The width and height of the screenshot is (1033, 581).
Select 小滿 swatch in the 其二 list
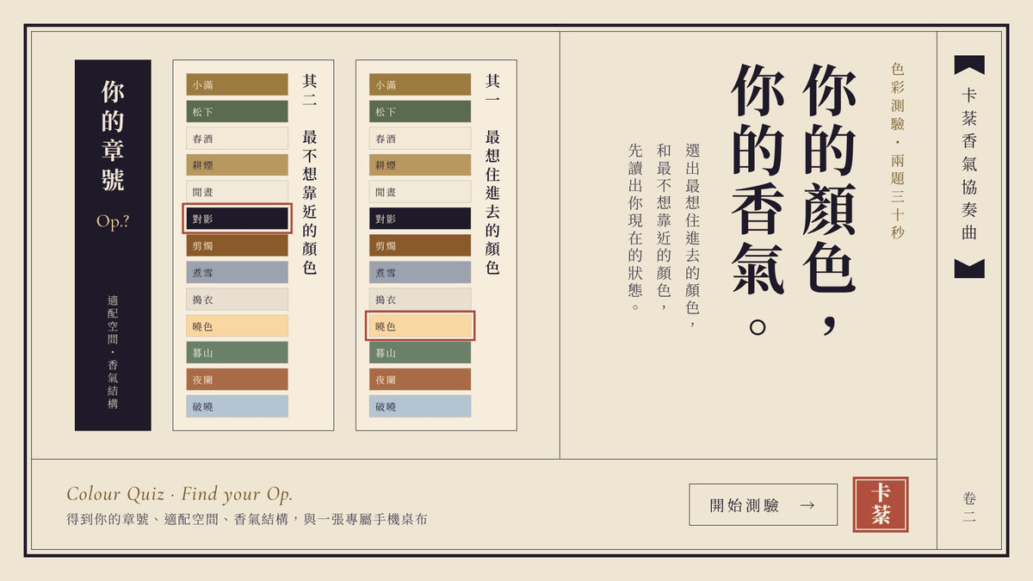pos(237,84)
